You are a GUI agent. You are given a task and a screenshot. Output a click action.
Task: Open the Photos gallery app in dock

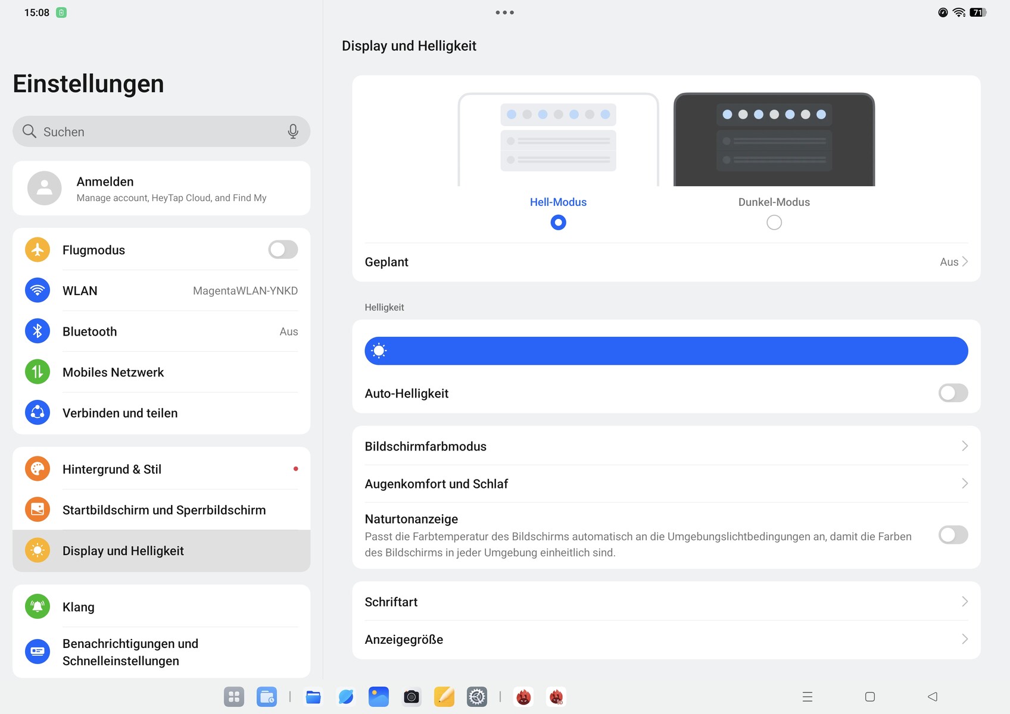coord(379,697)
